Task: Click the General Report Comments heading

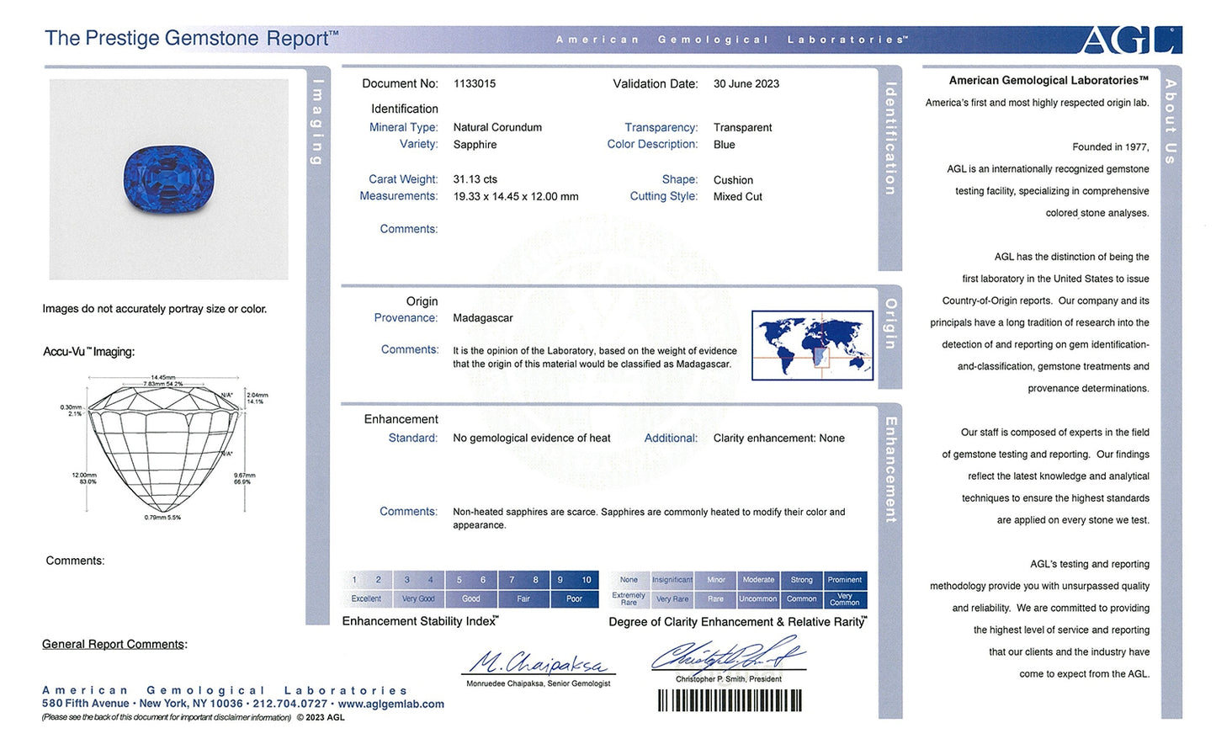Action: click(x=114, y=644)
